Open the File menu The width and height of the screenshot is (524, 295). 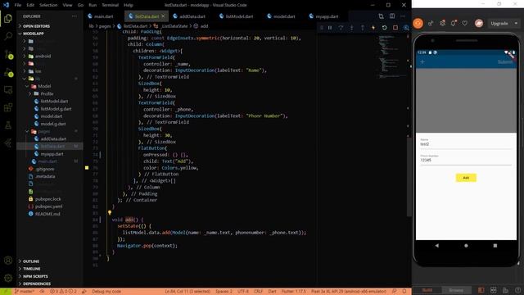click(x=18, y=5)
